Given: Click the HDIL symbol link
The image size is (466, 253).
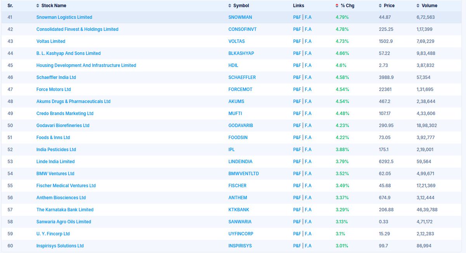Looking at the screenshot, I should 233,65.
